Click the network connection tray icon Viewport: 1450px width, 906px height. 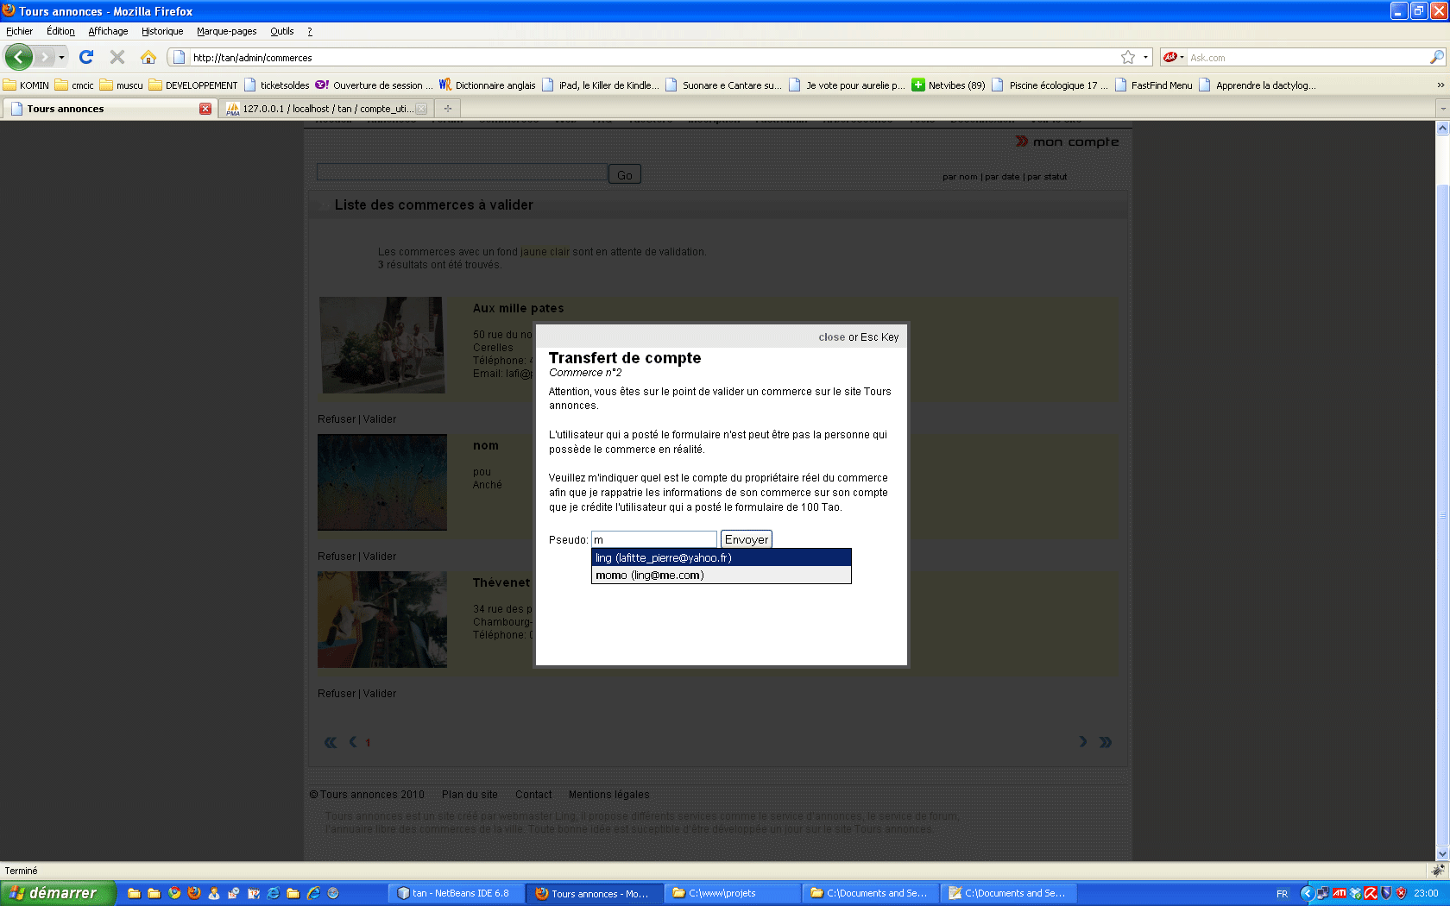point(1322,893)
